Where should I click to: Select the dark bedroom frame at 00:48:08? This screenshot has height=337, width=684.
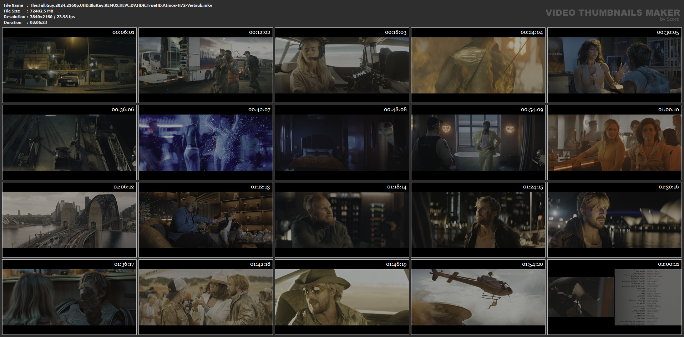coord(342,142)
